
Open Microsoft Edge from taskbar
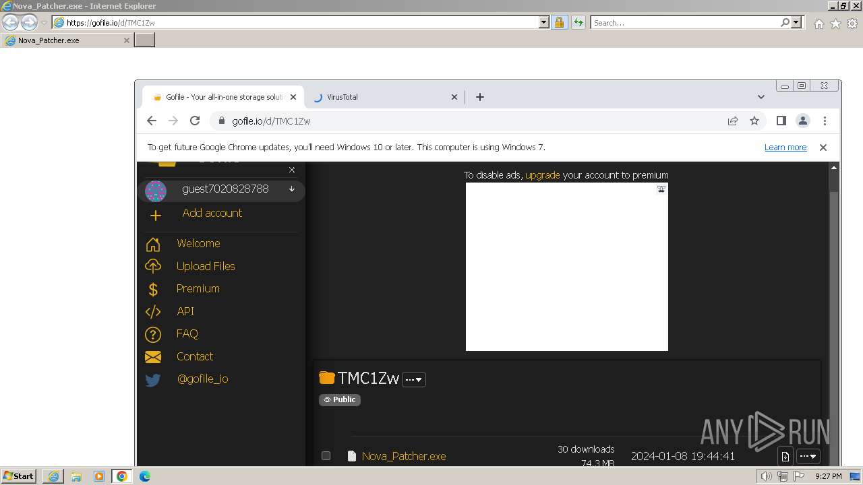pos(145,476)
